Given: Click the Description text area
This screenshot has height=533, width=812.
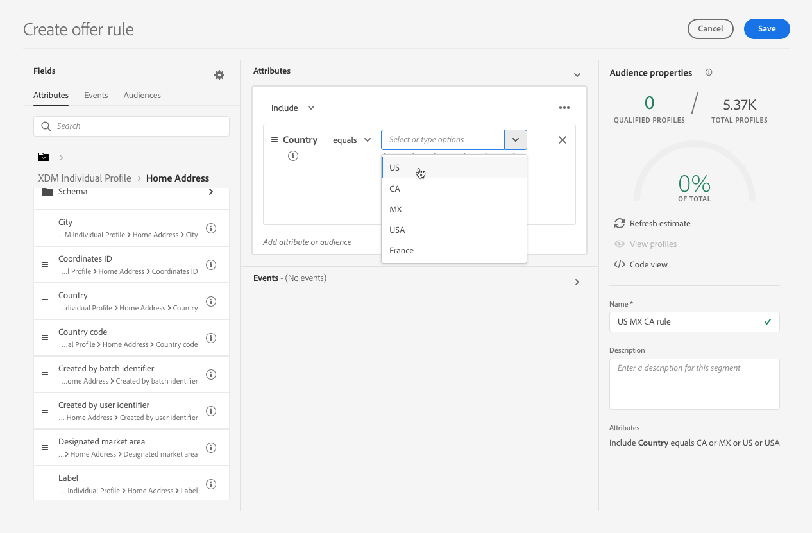Looking at the screenshot, I should click(694, 384).
